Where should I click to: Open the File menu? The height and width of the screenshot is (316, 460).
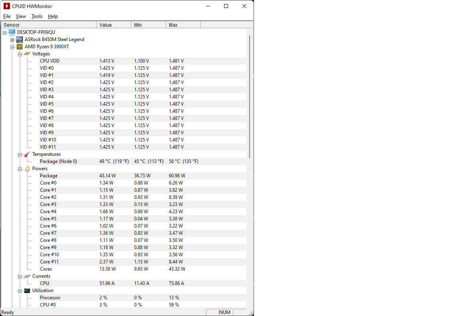7,16
